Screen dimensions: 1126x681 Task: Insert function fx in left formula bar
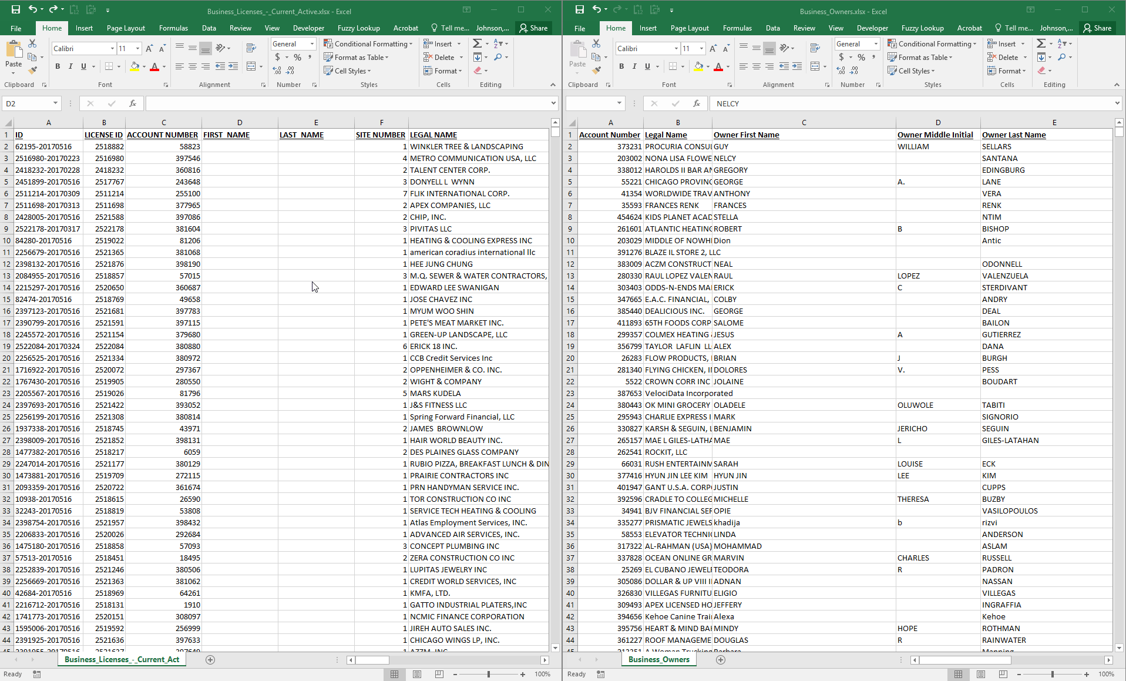pos(133,103)
